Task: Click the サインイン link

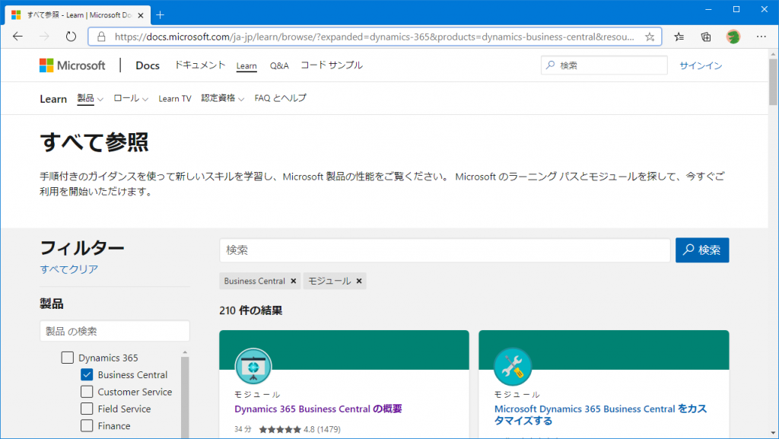Action: click(x=701, y=65)
